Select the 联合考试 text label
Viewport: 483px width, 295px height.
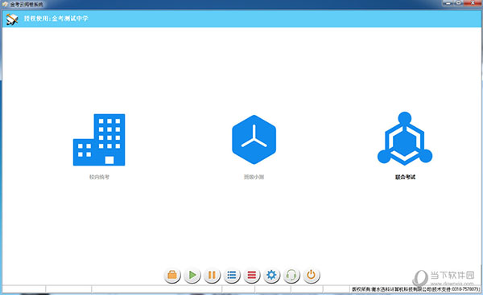tap(406, 177)
